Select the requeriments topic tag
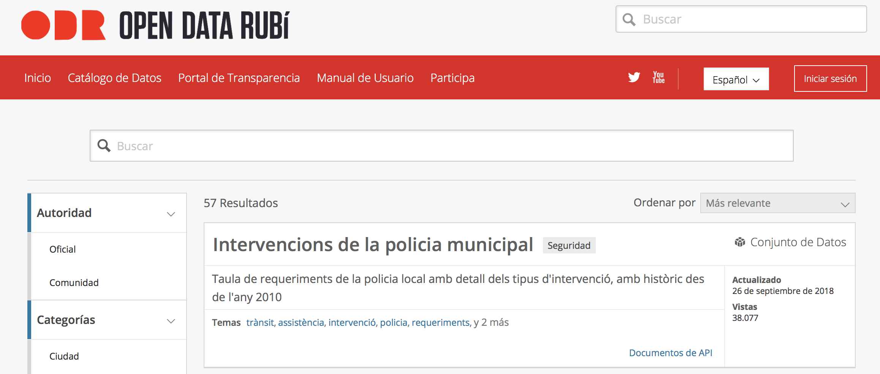880x374 pixels. [x=441, y=322]
